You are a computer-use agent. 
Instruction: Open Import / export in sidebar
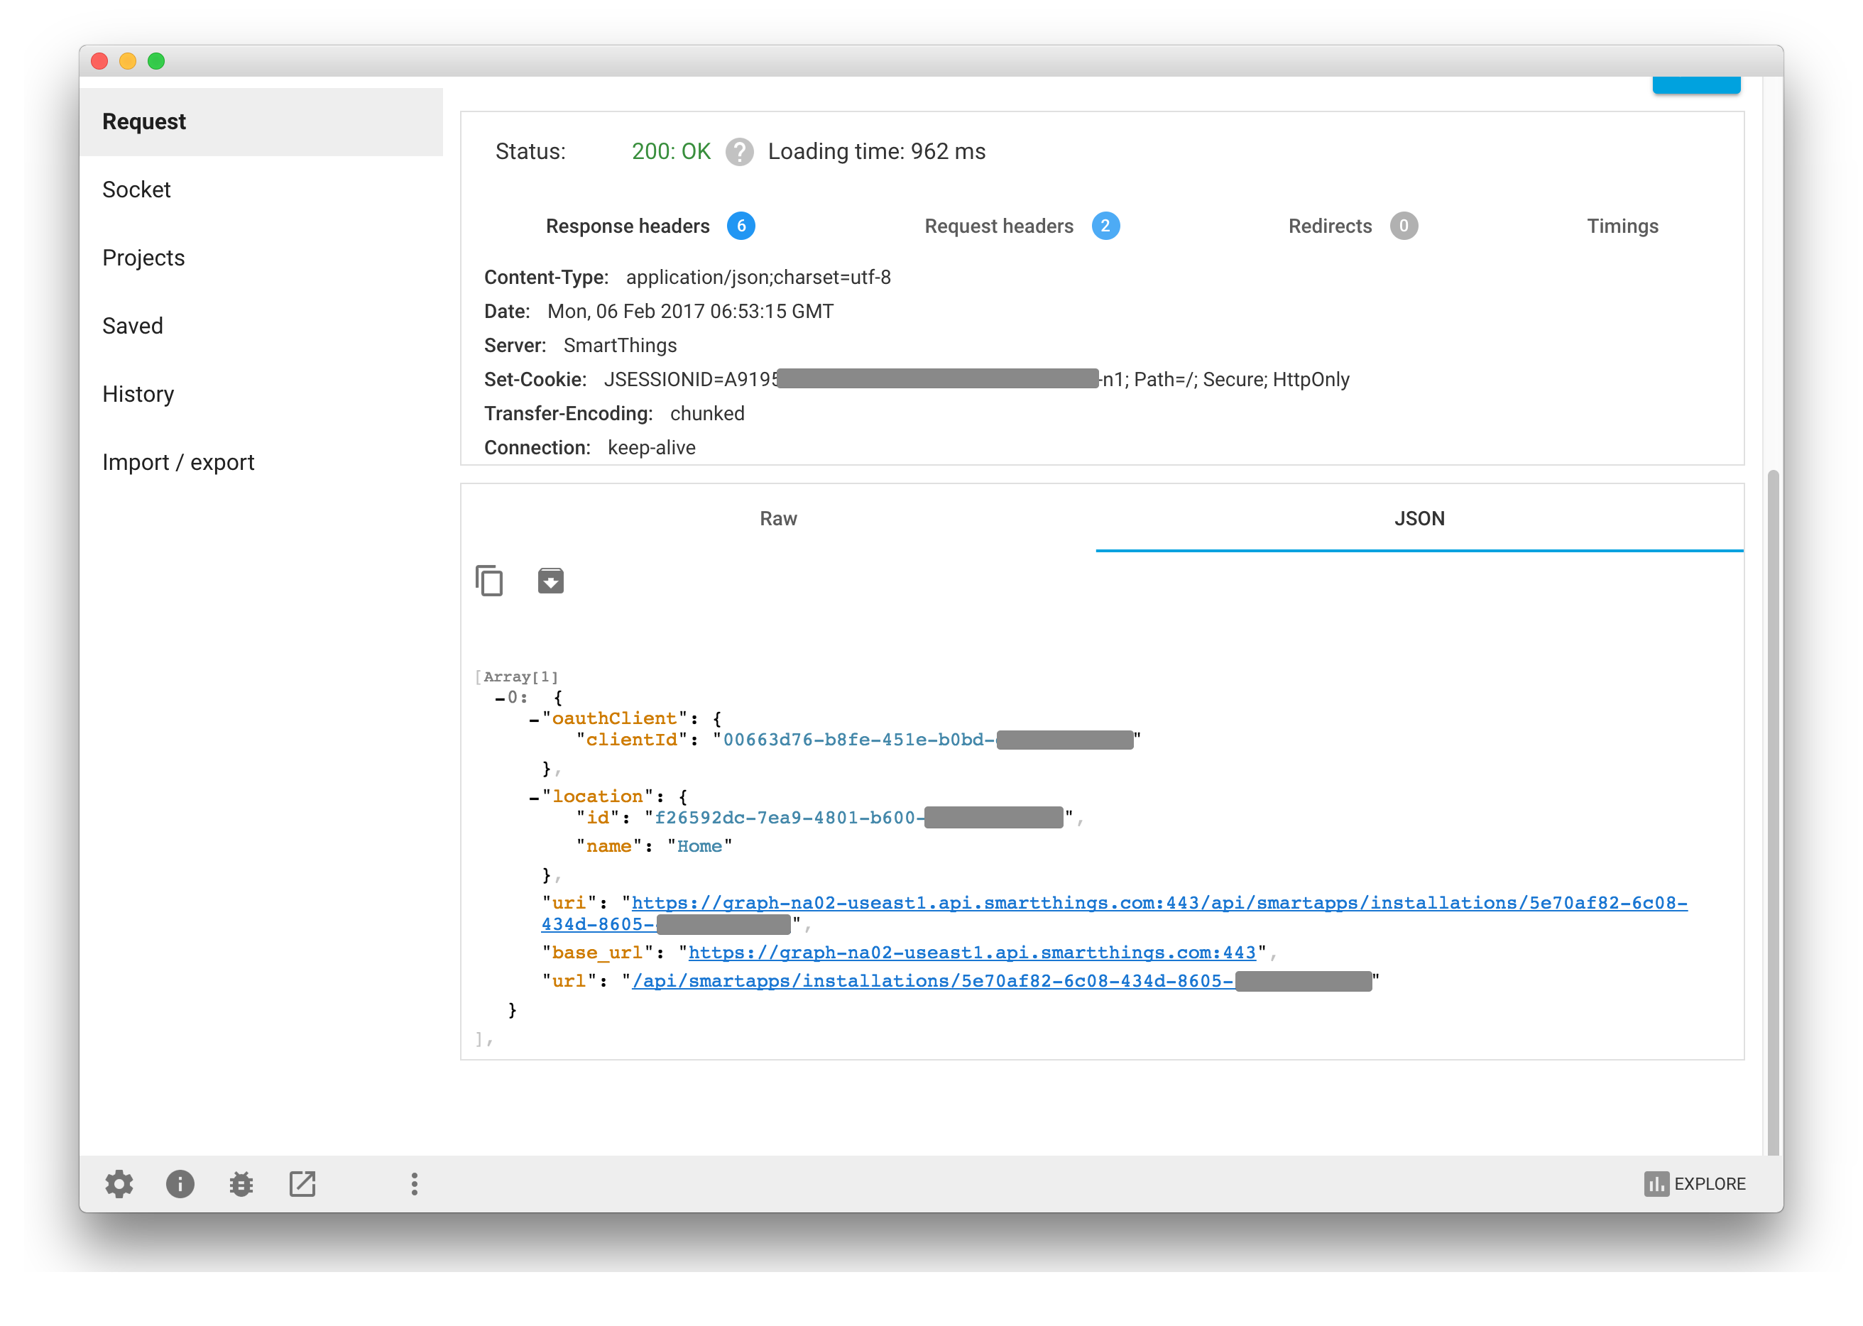coord(178,462)
